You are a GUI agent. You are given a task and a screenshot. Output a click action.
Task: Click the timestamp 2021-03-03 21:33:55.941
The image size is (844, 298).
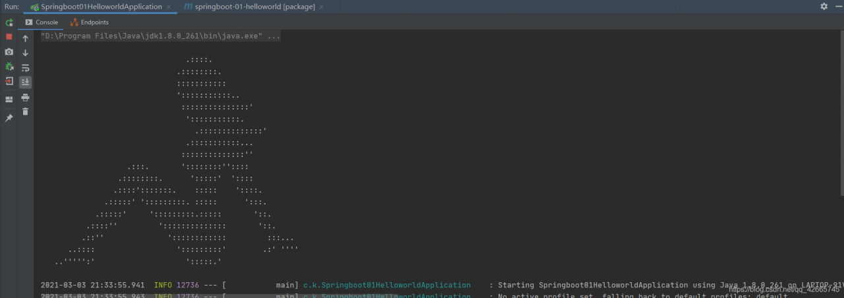coord(93,285)
